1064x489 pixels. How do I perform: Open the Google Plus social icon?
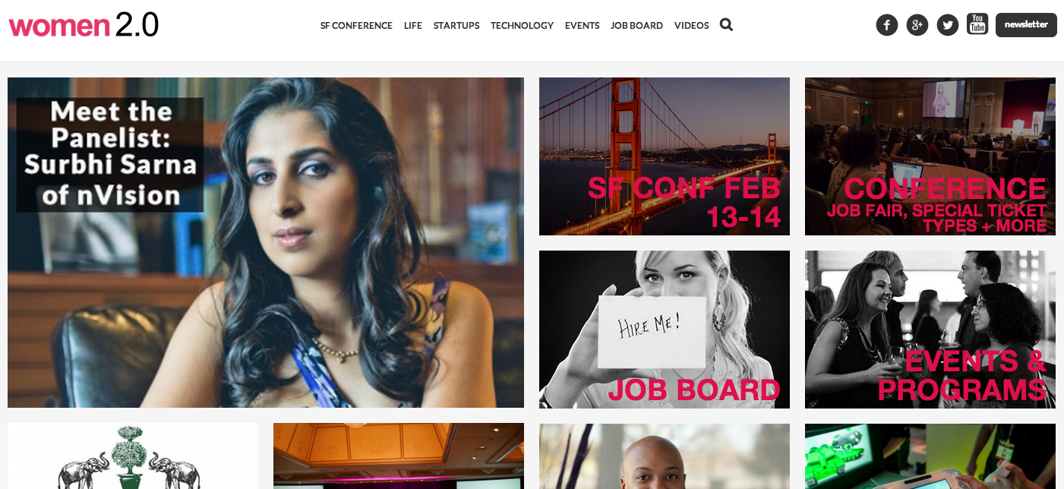(x=917, y=25)
